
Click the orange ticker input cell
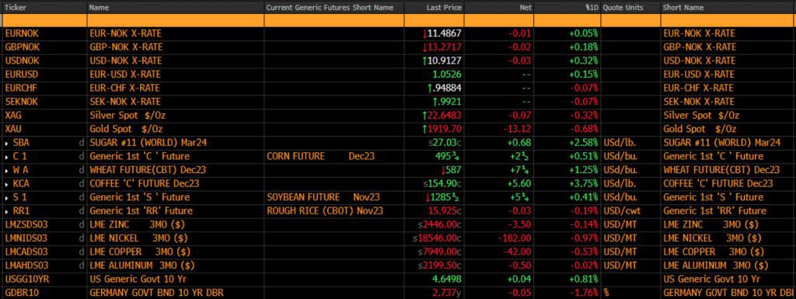44,20
